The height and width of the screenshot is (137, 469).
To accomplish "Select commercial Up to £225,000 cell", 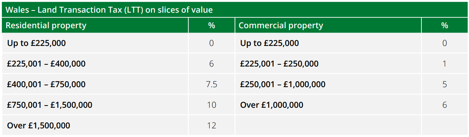I will pos(328,43).
